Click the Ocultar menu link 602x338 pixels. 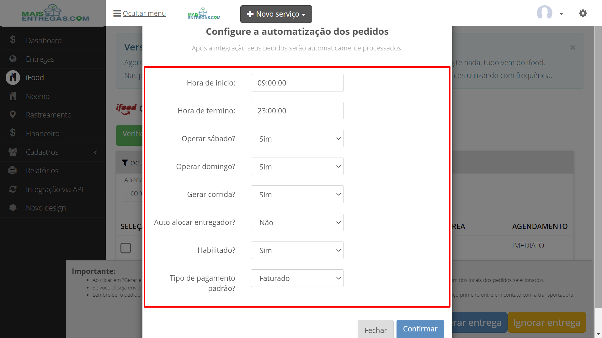pos(144,13)
